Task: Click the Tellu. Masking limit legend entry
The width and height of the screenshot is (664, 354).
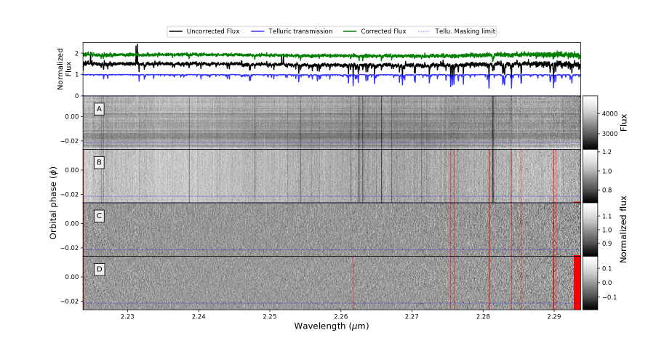Action: [x=465, y=32]
